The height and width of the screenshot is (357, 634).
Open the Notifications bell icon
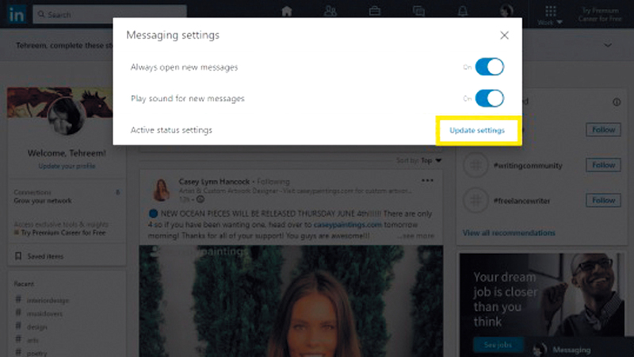(x=463, y=11)
